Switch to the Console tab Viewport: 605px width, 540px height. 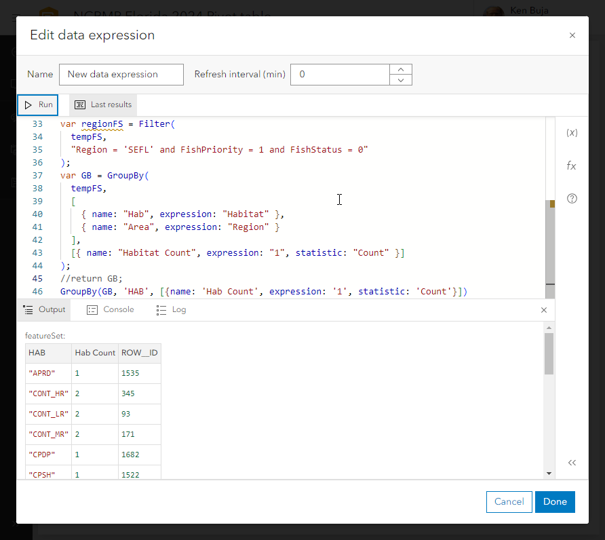(110, 309)
